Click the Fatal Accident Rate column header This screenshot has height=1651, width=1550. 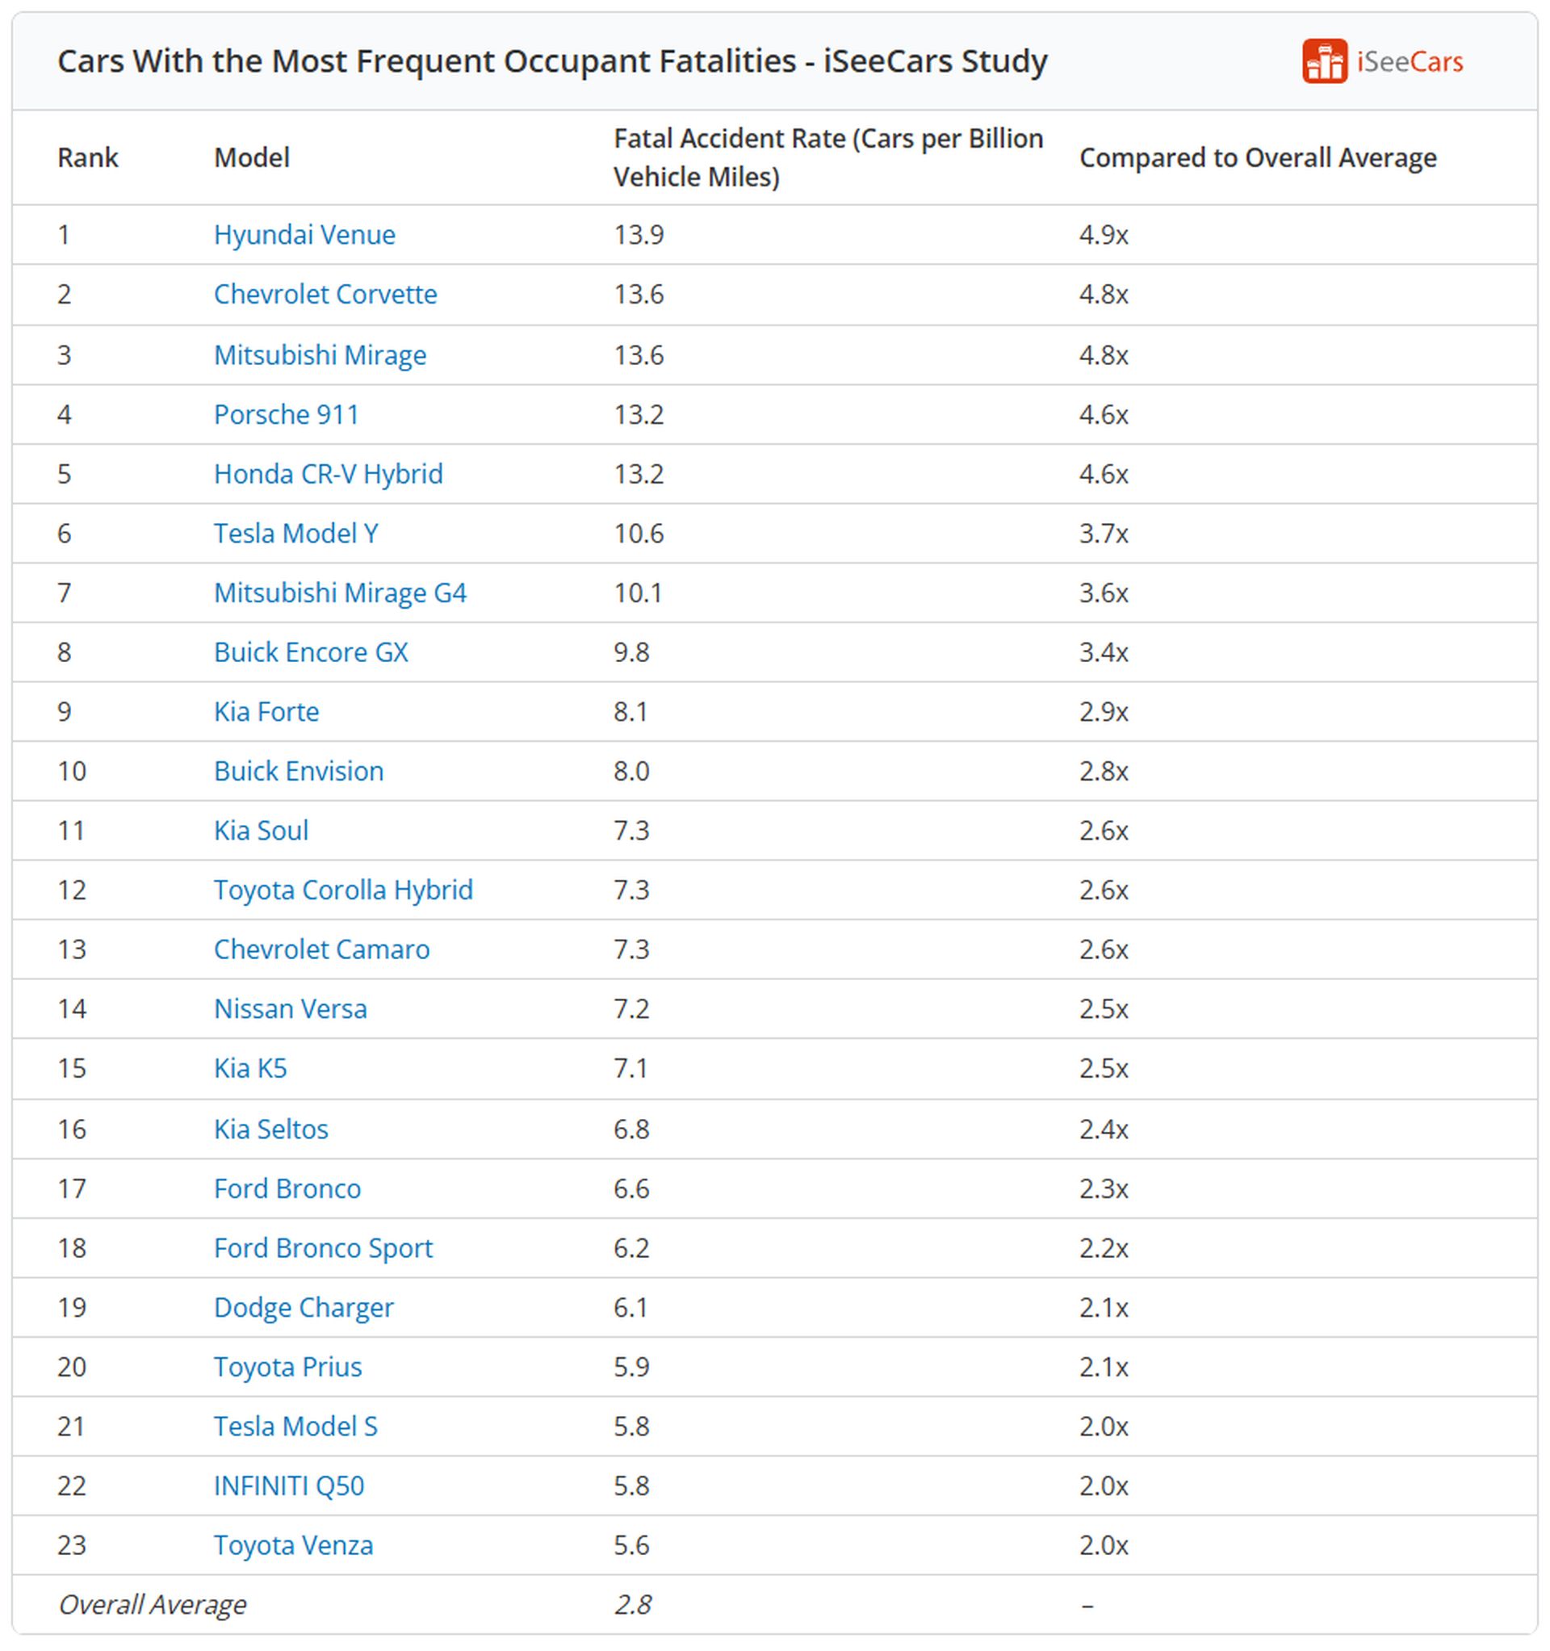pos(827,157)
